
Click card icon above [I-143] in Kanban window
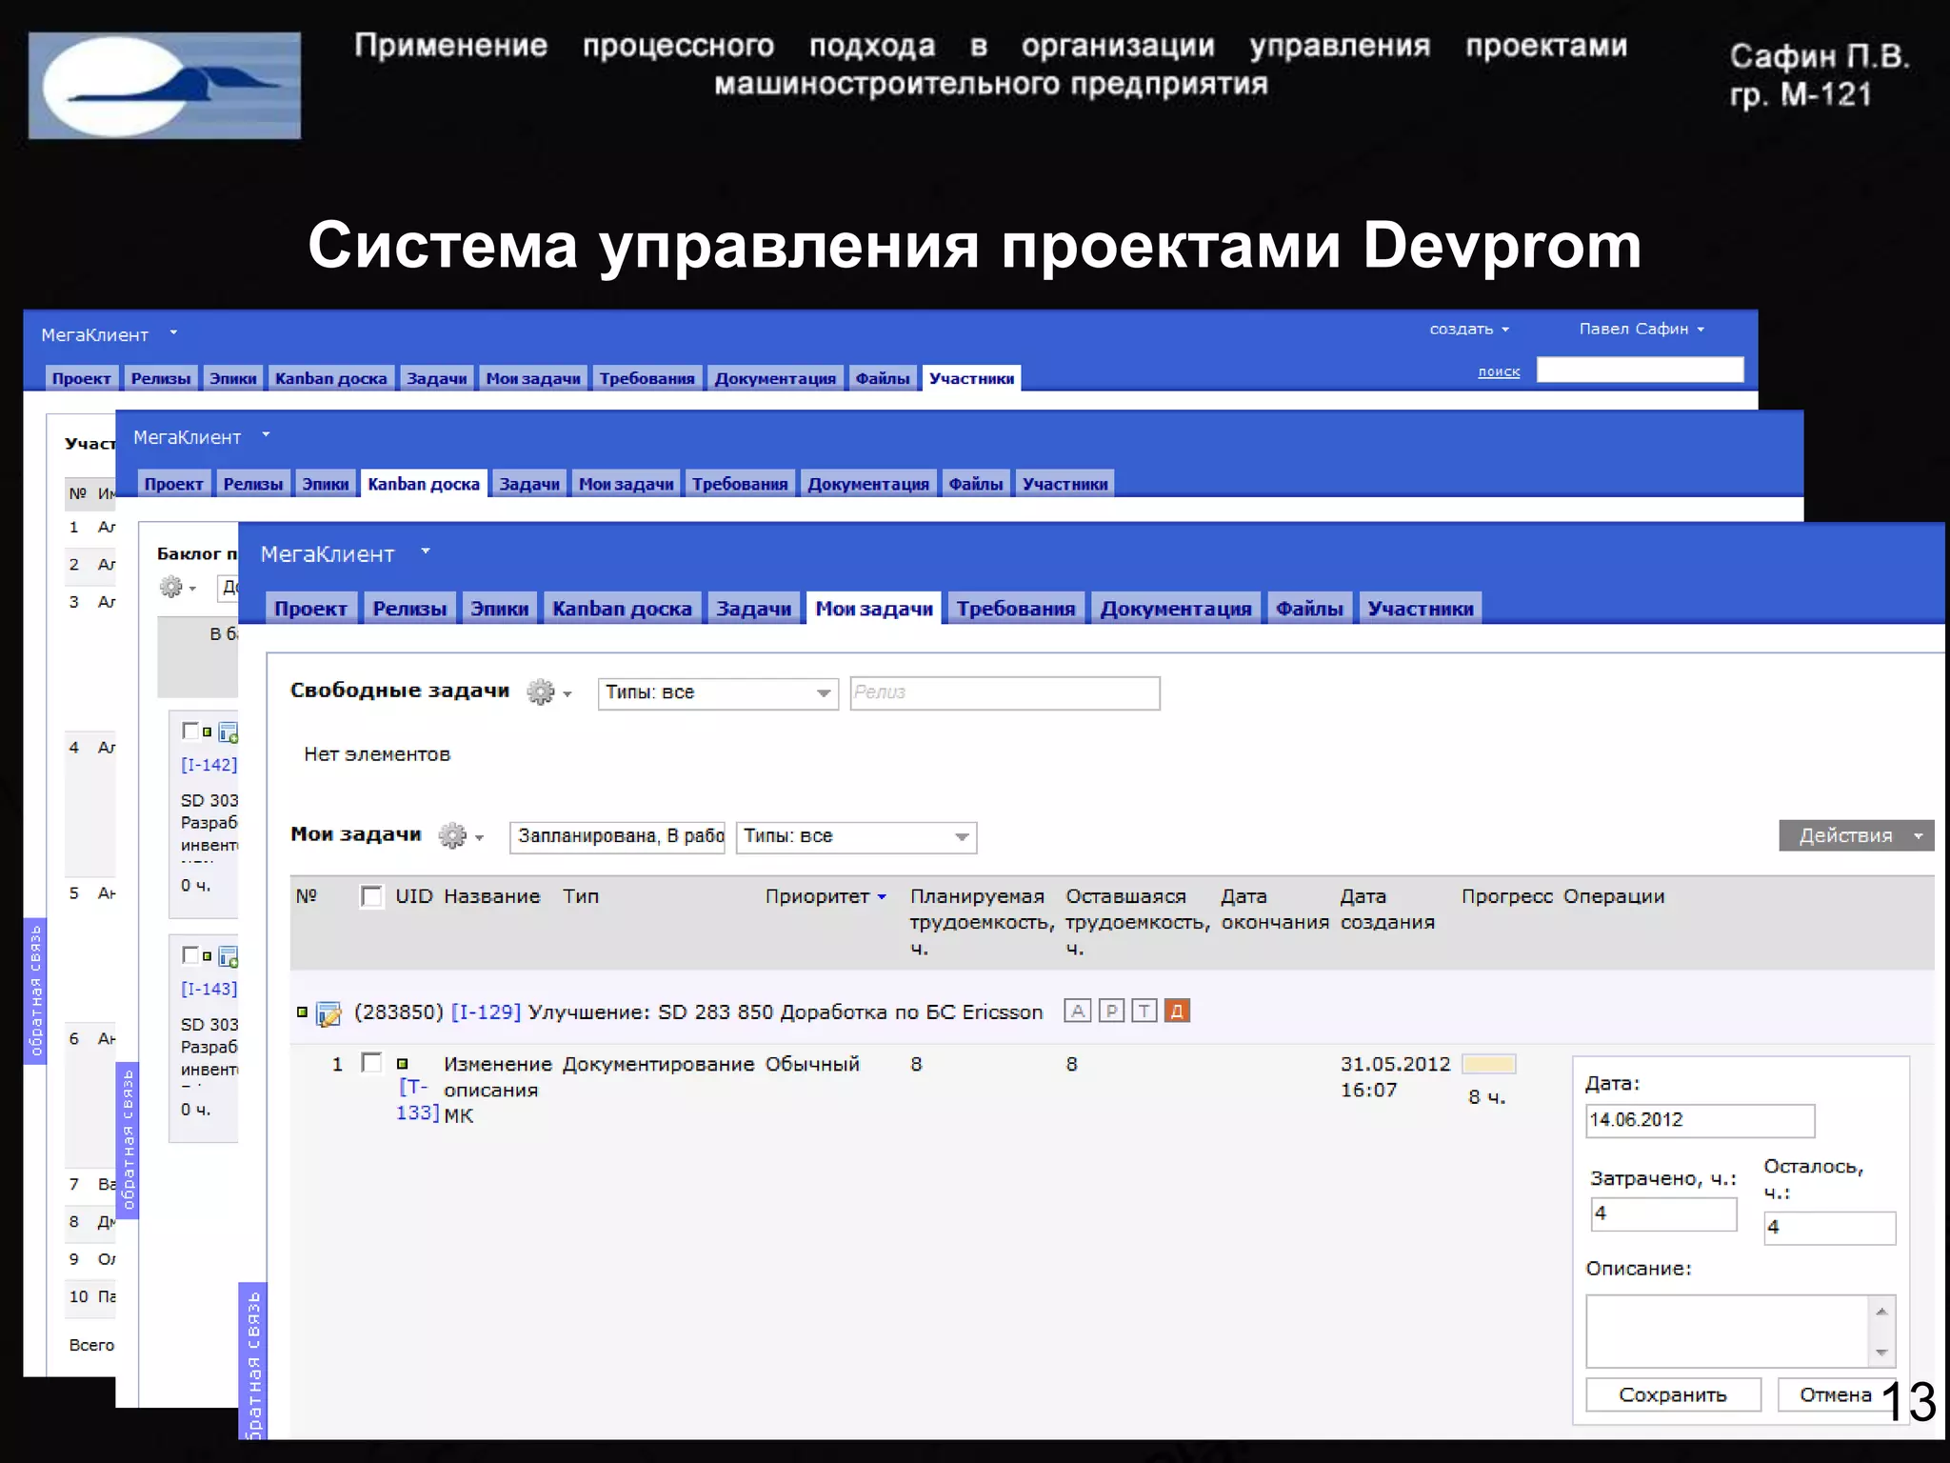229,956
